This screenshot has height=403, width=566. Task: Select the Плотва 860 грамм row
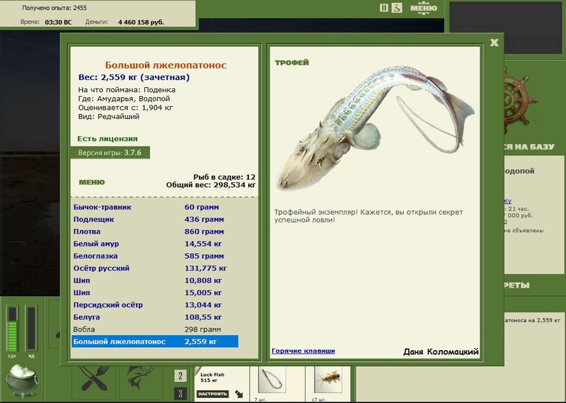tap(155, 232)
